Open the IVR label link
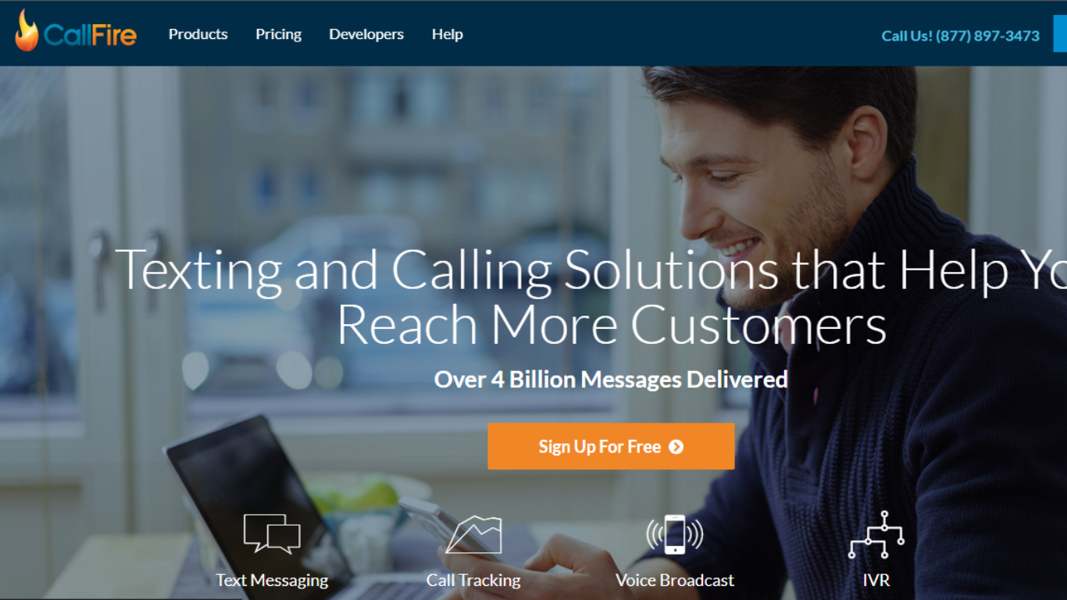This screenshot has width=1067, height=600. point(876,580)
